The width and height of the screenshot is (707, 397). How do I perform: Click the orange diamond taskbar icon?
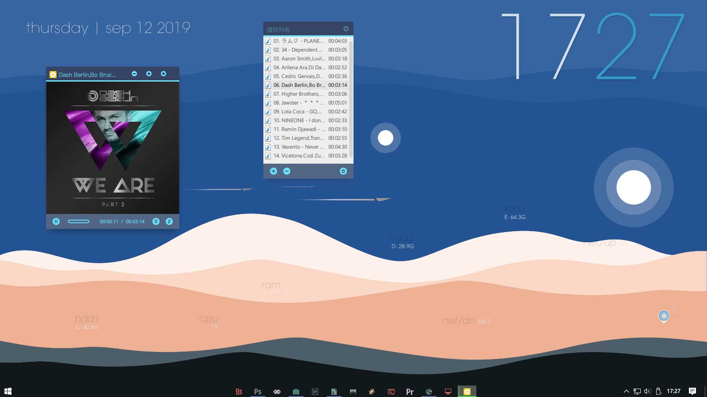pyautogui.click(x=372, y=391)
